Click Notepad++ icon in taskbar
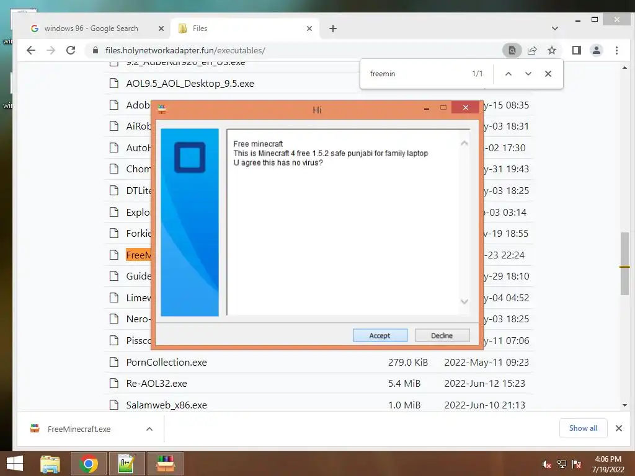Image resolution: width=635 pixels, height=476 pixels. (x=127, y=464)
